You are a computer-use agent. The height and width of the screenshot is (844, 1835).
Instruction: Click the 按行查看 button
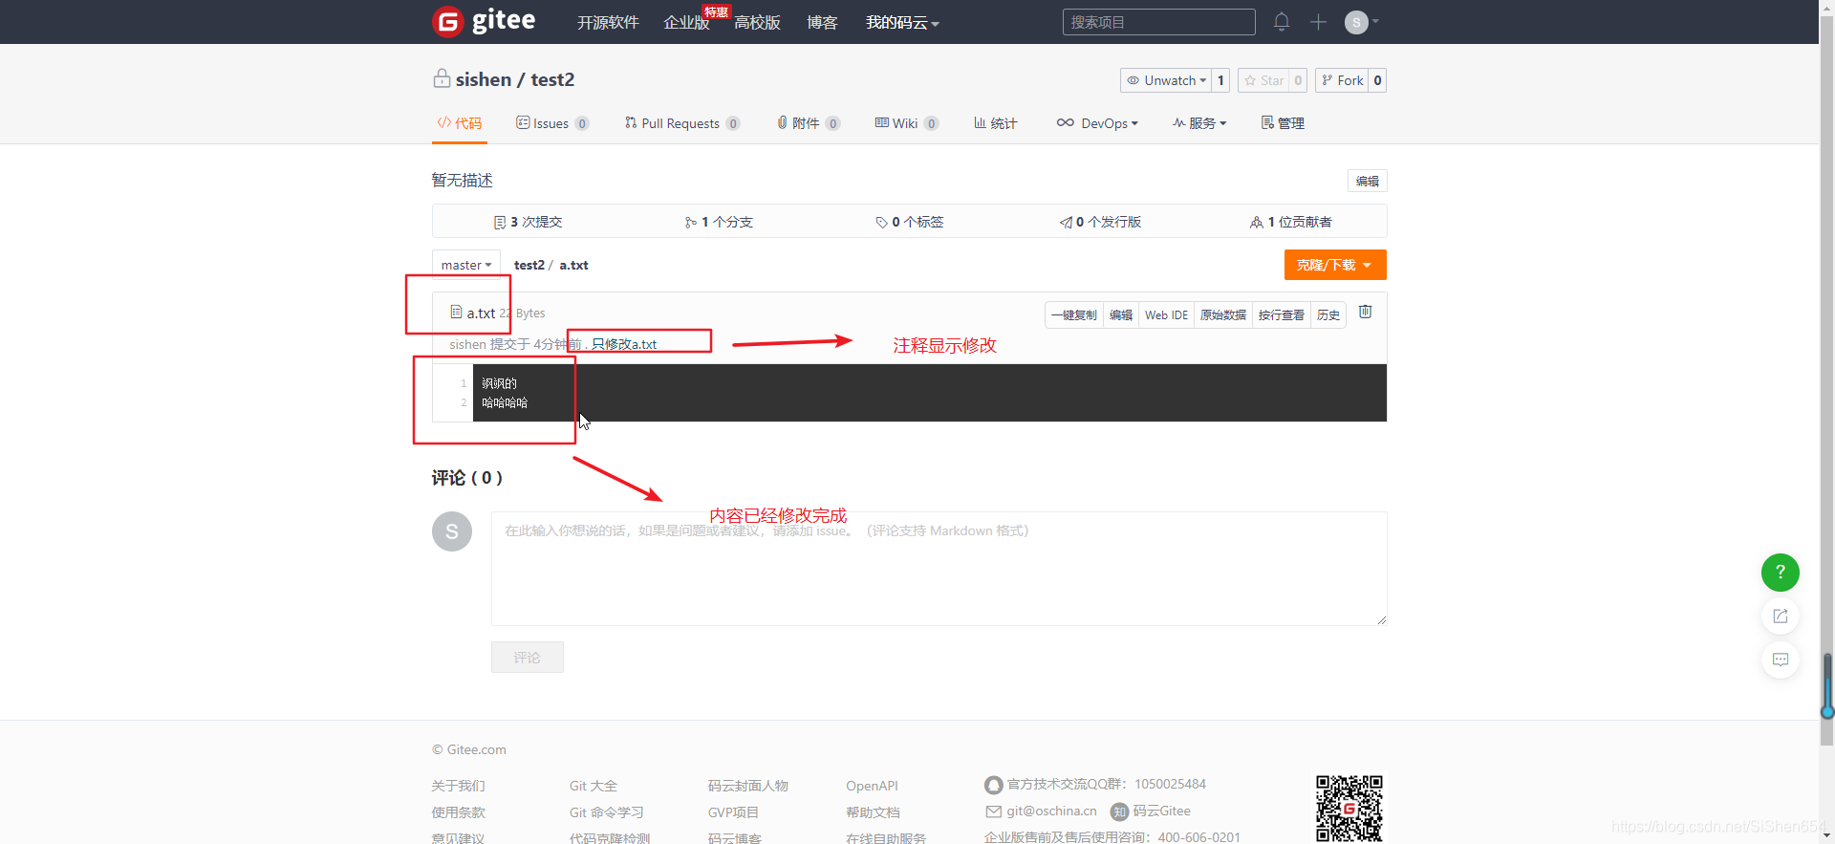(x=1281, y=314)
